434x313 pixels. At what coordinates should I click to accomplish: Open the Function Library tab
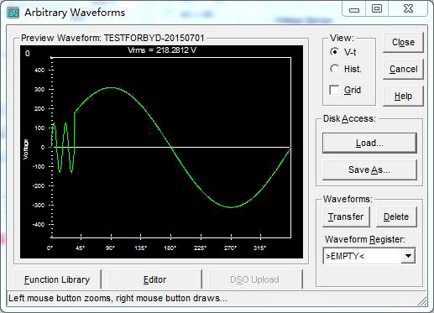57,279
